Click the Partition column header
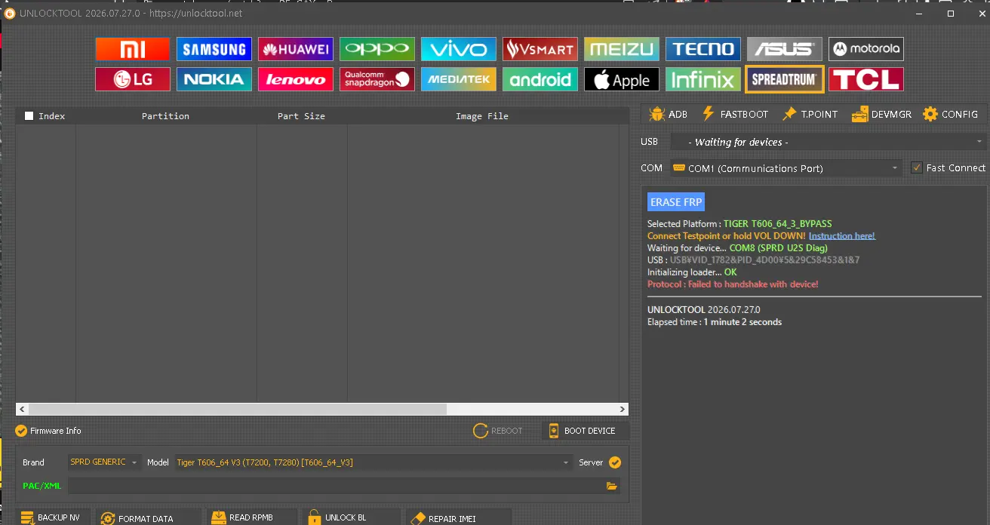 point(165,116)
